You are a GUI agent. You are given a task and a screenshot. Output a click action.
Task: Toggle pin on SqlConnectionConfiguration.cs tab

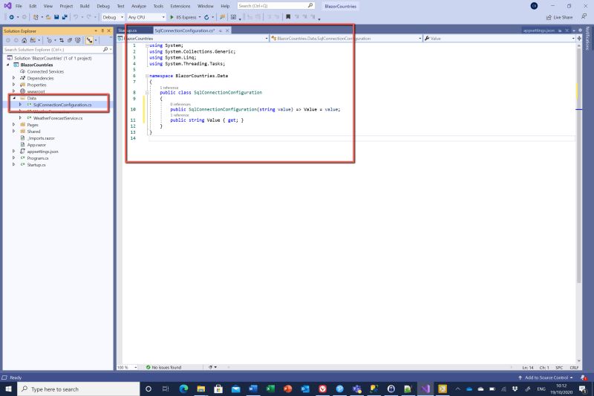(x=221, y=30)
